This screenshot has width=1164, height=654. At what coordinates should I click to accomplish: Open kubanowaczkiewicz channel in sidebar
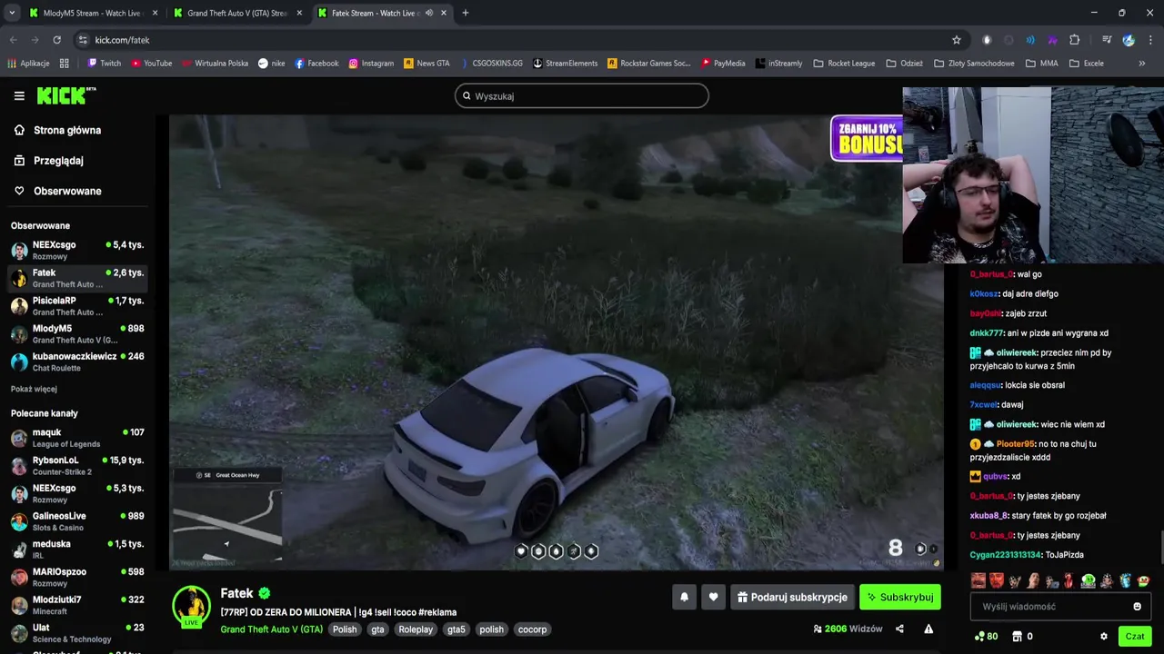tap(77, 362)
